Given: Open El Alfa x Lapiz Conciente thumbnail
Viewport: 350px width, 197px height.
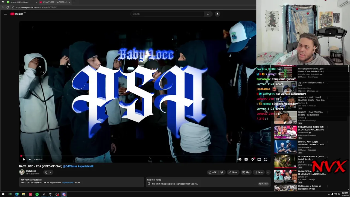Looking at the screenshot, I should 285,147.
